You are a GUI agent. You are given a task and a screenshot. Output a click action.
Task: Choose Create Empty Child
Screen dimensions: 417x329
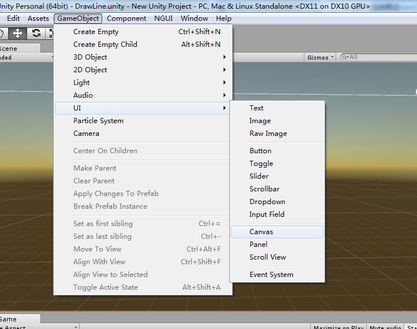[x=143, y=45]
